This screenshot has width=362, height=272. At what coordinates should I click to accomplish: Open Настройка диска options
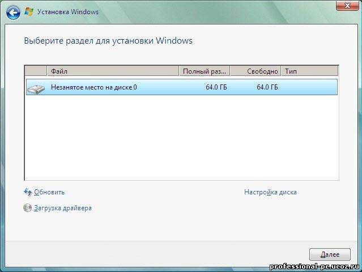[x=270, y=192]
